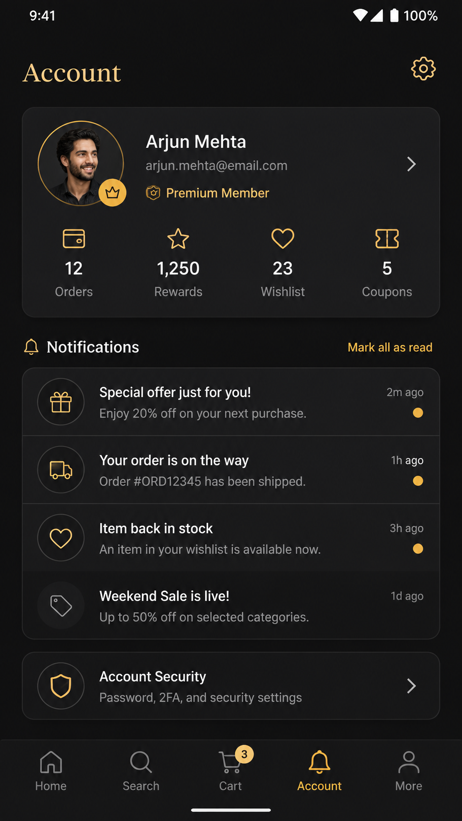
Task: Tap the gift icon on special offer
Action: pos(61,402)
